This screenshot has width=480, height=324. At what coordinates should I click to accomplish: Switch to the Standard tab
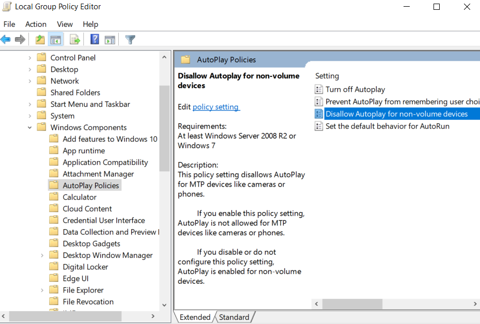click(235, 317)
